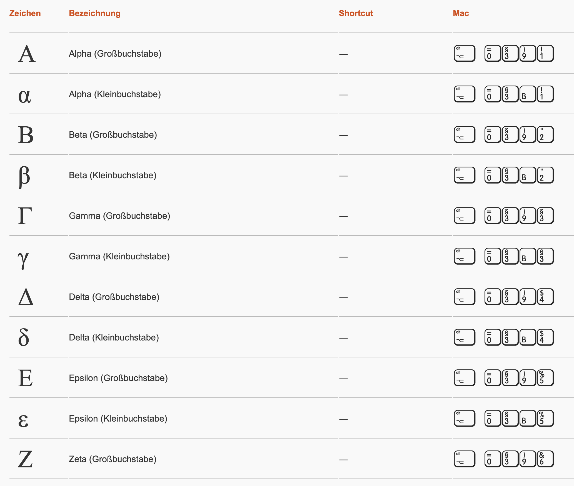Click the 2 key icon in the Beta (Großbuchstabe) row

545,135
